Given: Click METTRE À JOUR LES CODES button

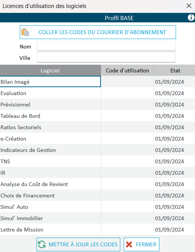Looking at the screenshot, I should tap(78, 244).
